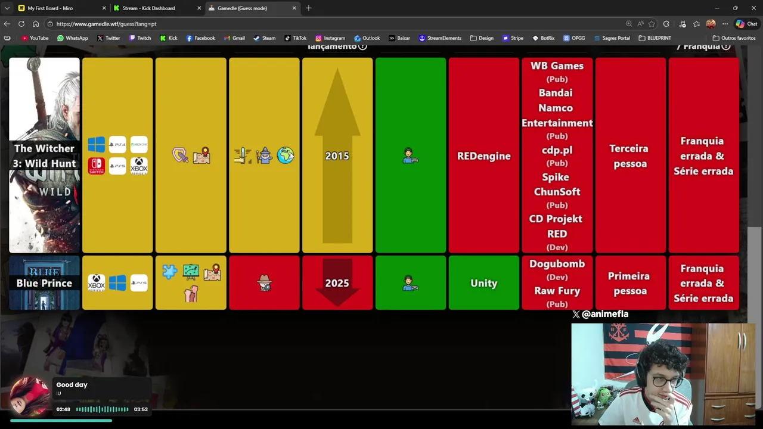The width and height of the screenshot is (763, 429).
Task: Go to browser home page icon
Action: 36,24
